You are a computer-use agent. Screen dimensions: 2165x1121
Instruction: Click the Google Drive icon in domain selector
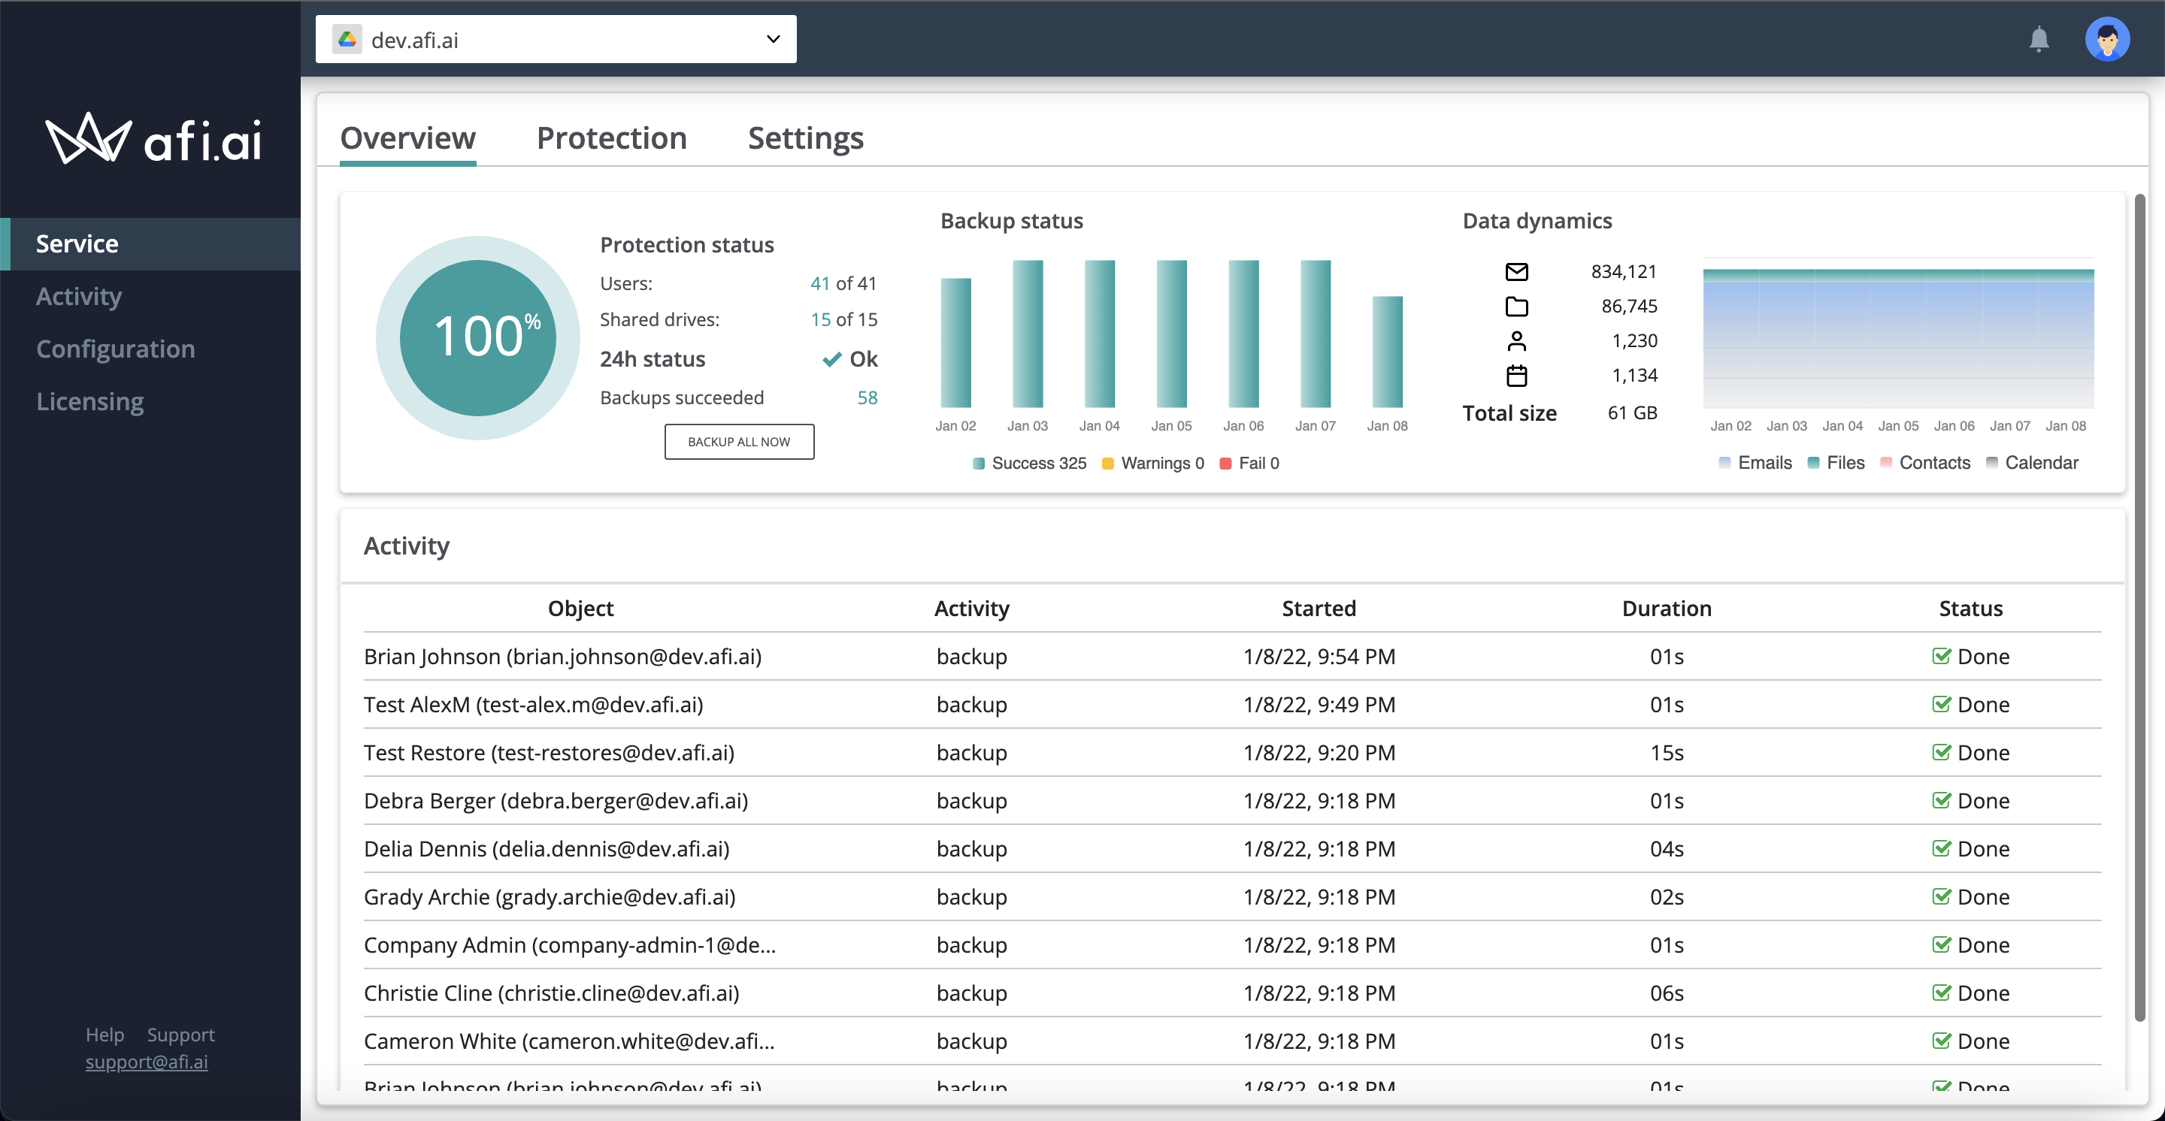(347, 40)
